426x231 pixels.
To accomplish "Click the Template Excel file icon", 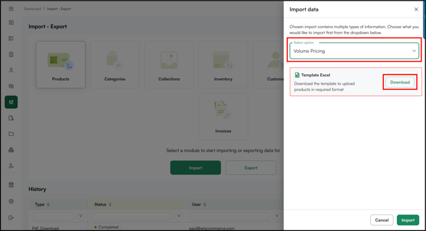I will [x=297, y=75].
